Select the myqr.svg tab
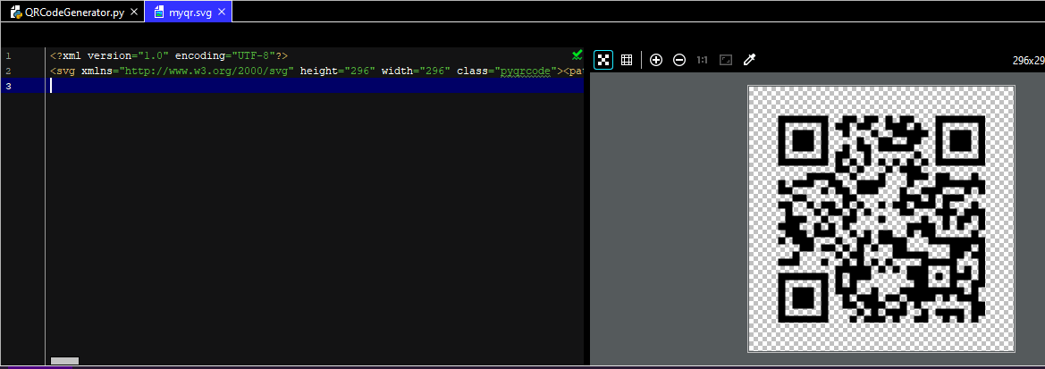 (x=189, y=12)
